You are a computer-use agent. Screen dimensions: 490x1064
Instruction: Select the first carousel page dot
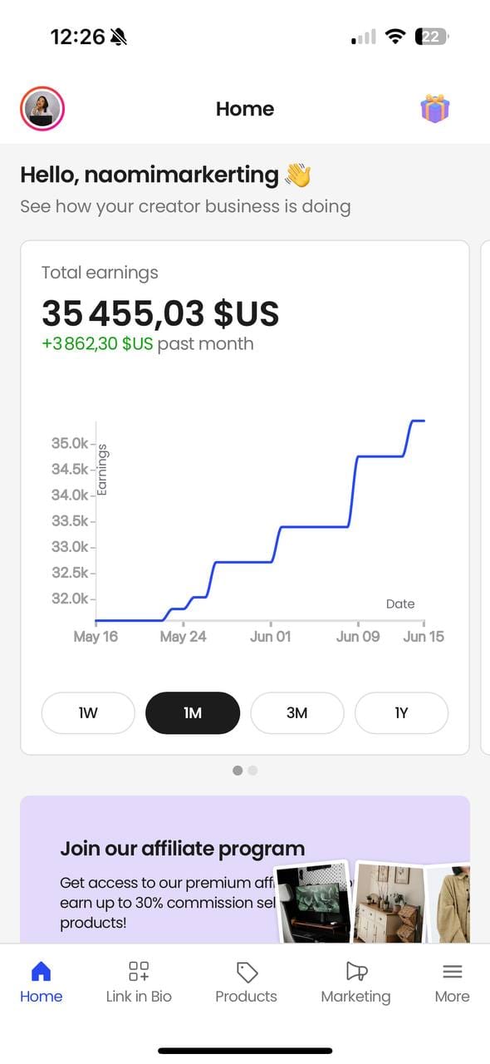pos(238,771)
